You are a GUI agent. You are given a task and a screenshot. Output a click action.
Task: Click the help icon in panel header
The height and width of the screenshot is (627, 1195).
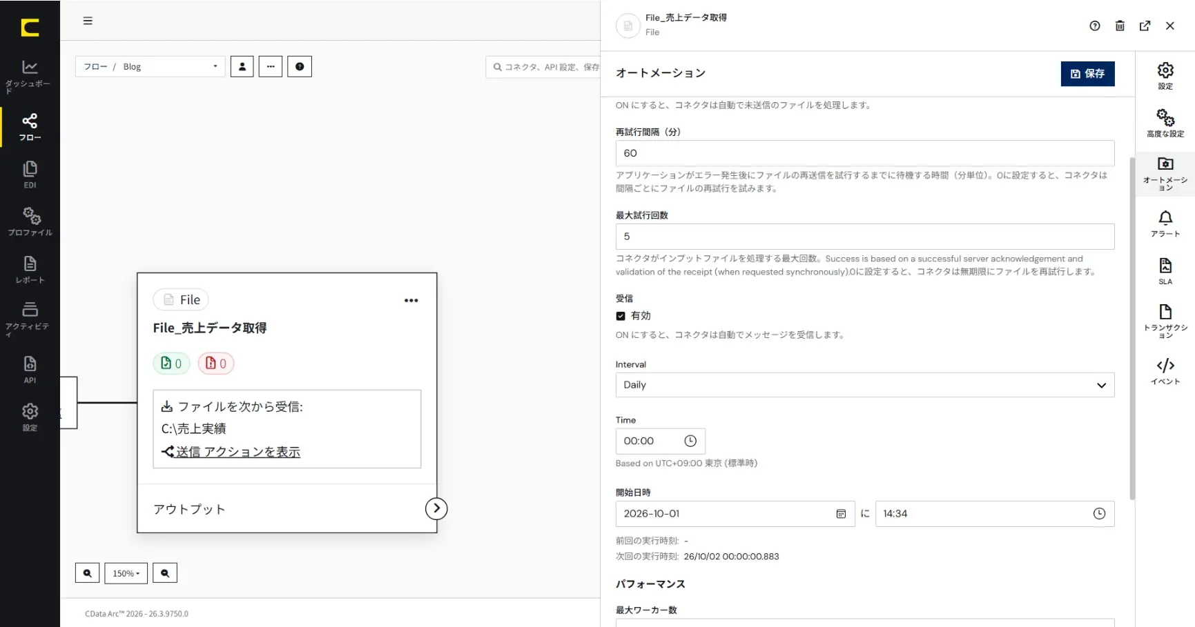click(1095, 26)
